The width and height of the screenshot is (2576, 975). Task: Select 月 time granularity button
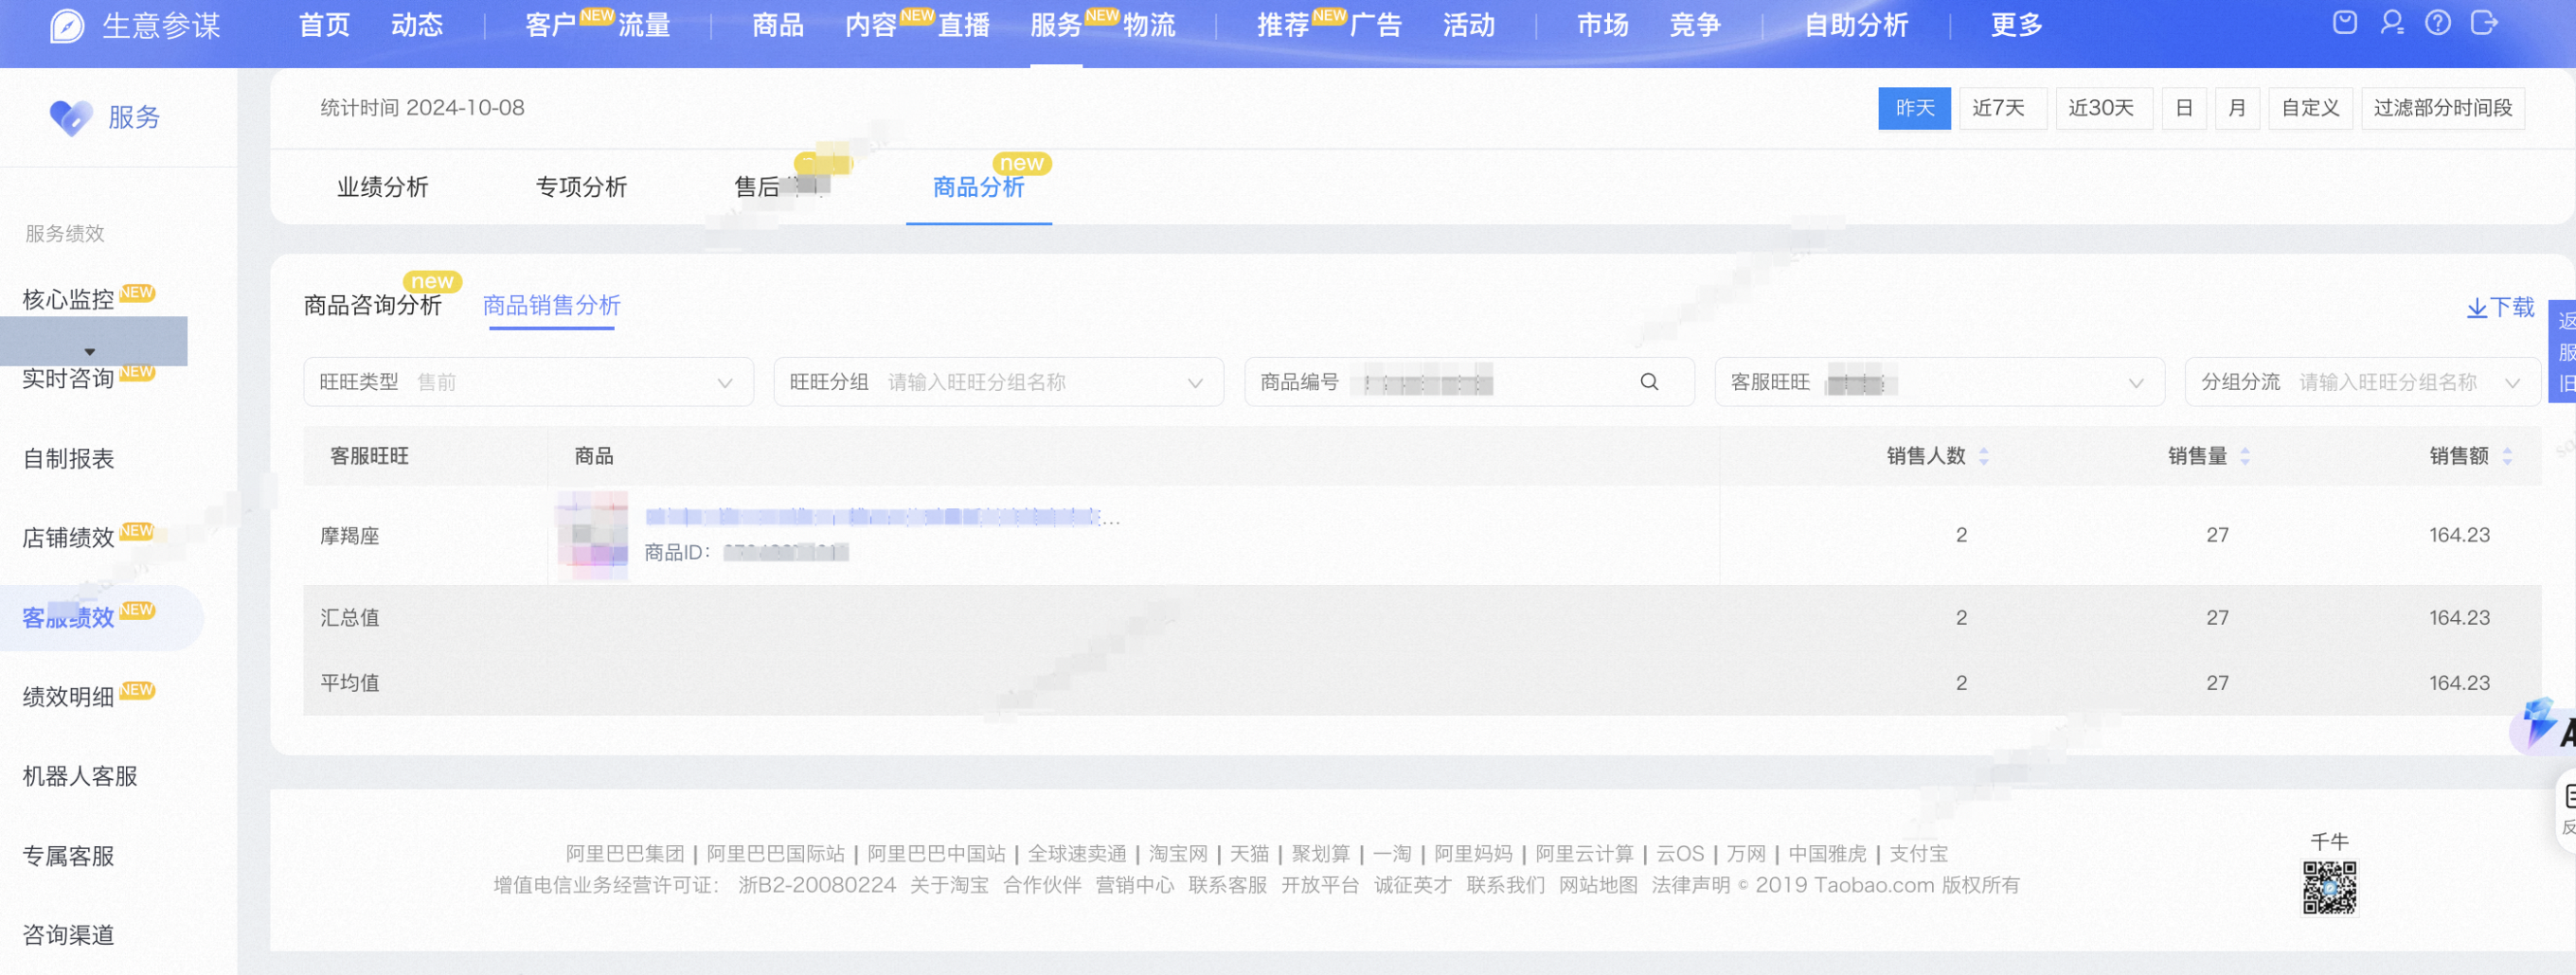coord(2237,108)
